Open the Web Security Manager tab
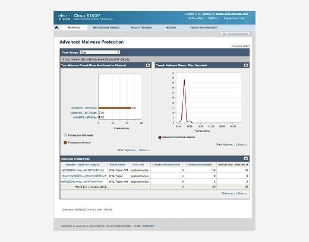The height and width of the screenshot is (242, 309). 106,27
